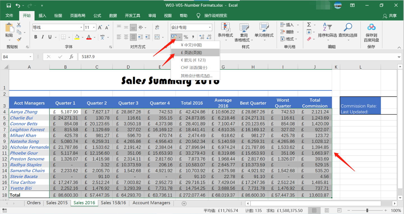Toggle bottom vertical alignment
404x214 pixels.
(133, 27)
